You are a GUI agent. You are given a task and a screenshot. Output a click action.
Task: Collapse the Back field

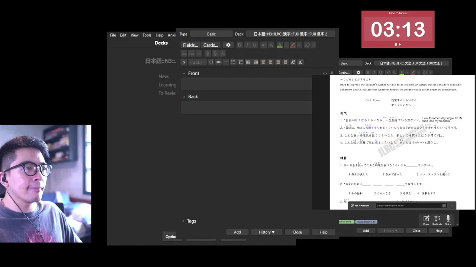coord(183,96)
